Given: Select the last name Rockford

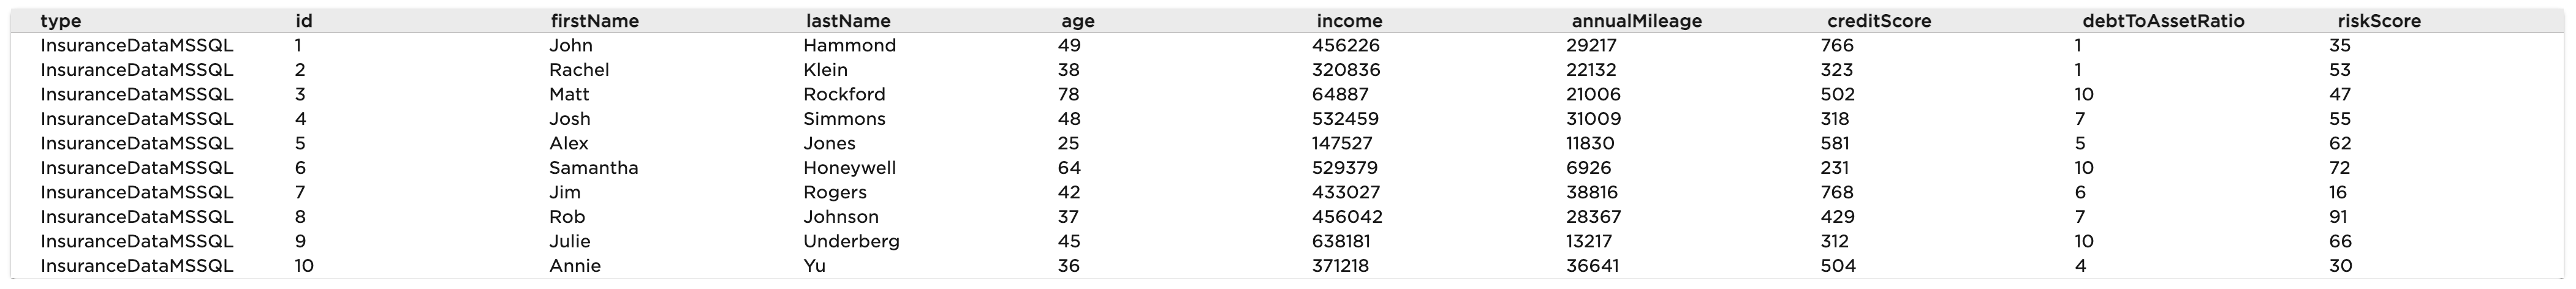Looking at the screenshot, I should coord(844,95).
